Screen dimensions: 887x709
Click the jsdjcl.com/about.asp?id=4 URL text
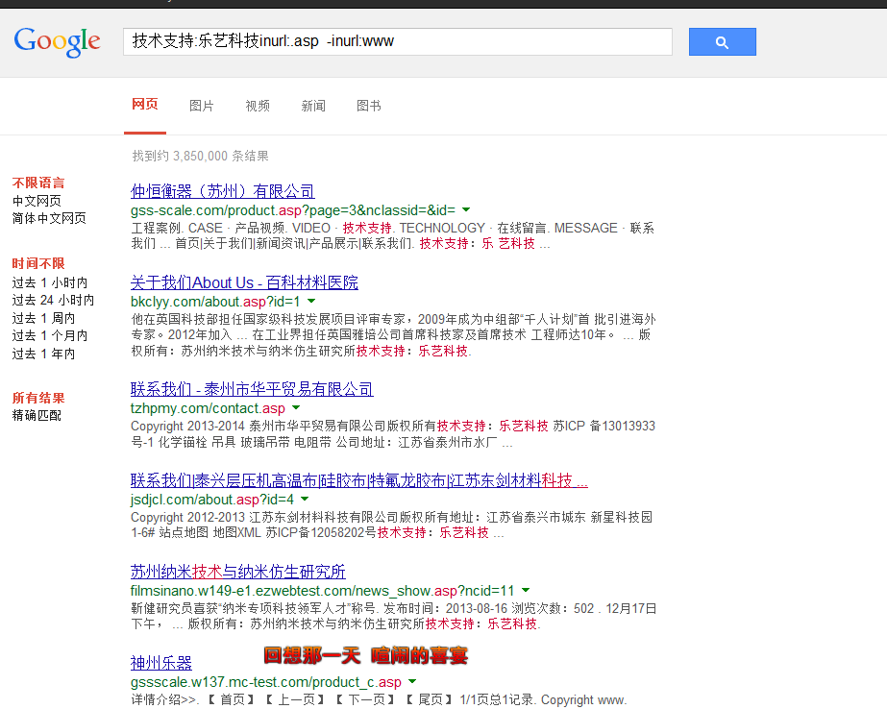(x=212, y=500)
